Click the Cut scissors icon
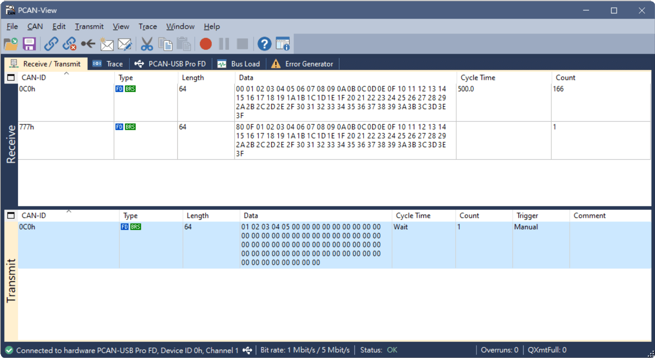655x358 pixels. pos(147,44)
